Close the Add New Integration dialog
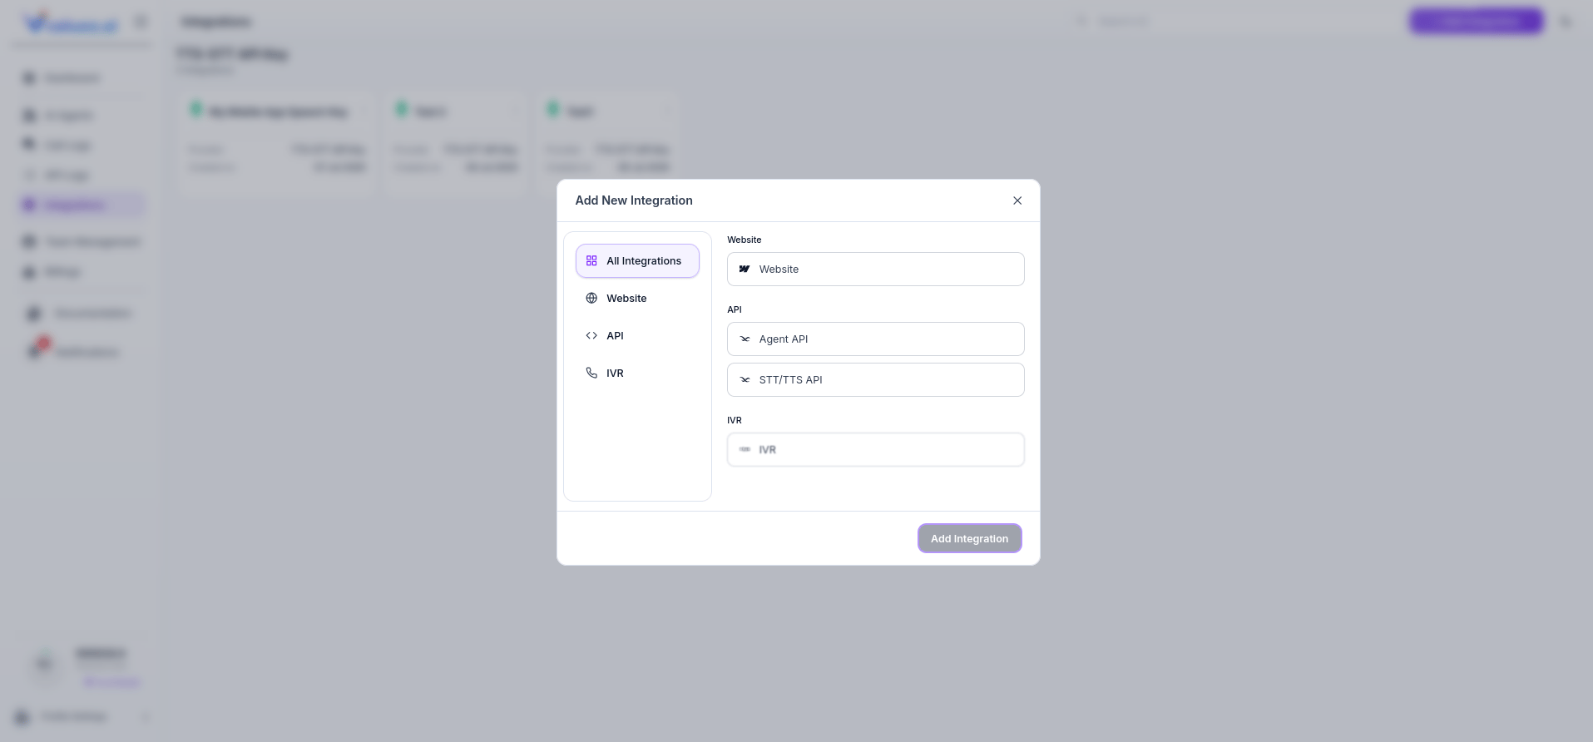 (x=1017, y=200)
